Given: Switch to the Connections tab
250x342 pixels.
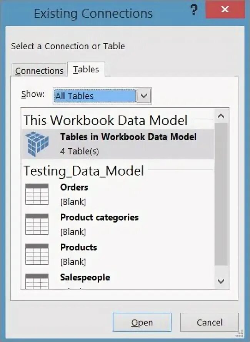Looking at the screenshot, I should [x=39, y=70].
